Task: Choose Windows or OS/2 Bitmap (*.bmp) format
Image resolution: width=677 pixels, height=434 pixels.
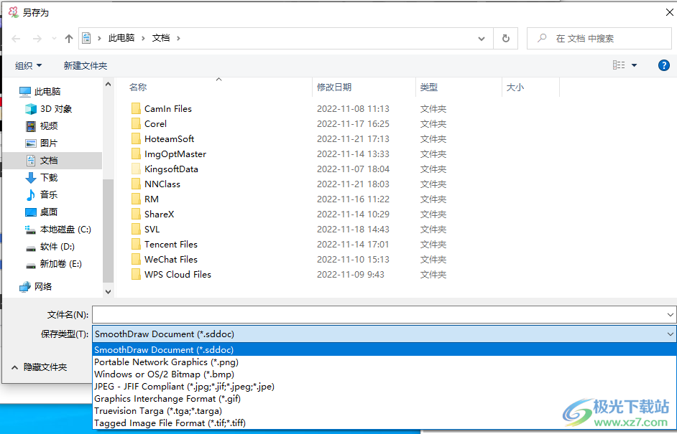Action: point(384,374)
